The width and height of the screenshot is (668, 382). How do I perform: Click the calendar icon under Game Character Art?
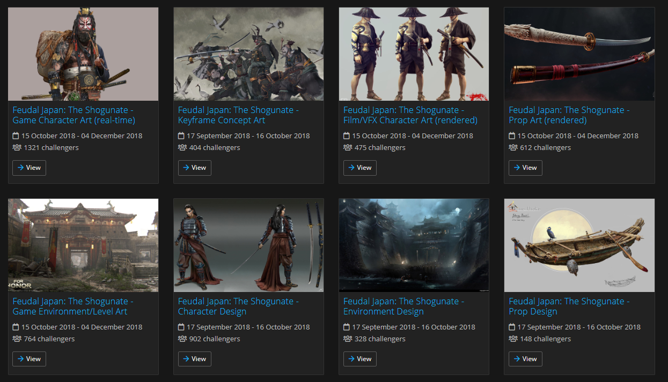[16, 136]
